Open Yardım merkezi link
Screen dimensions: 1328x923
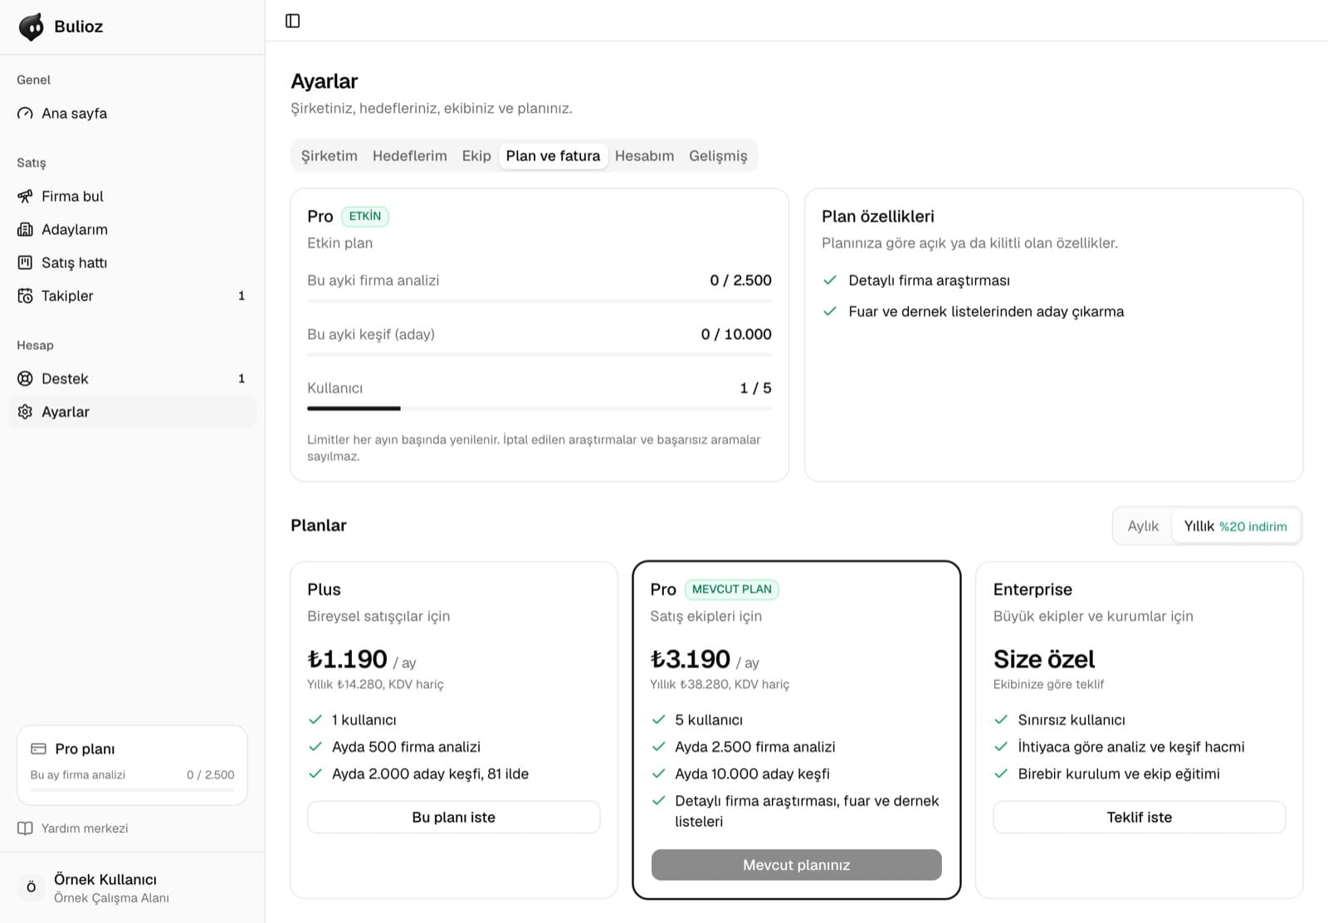pyautogui.click(x=85, y=828)
